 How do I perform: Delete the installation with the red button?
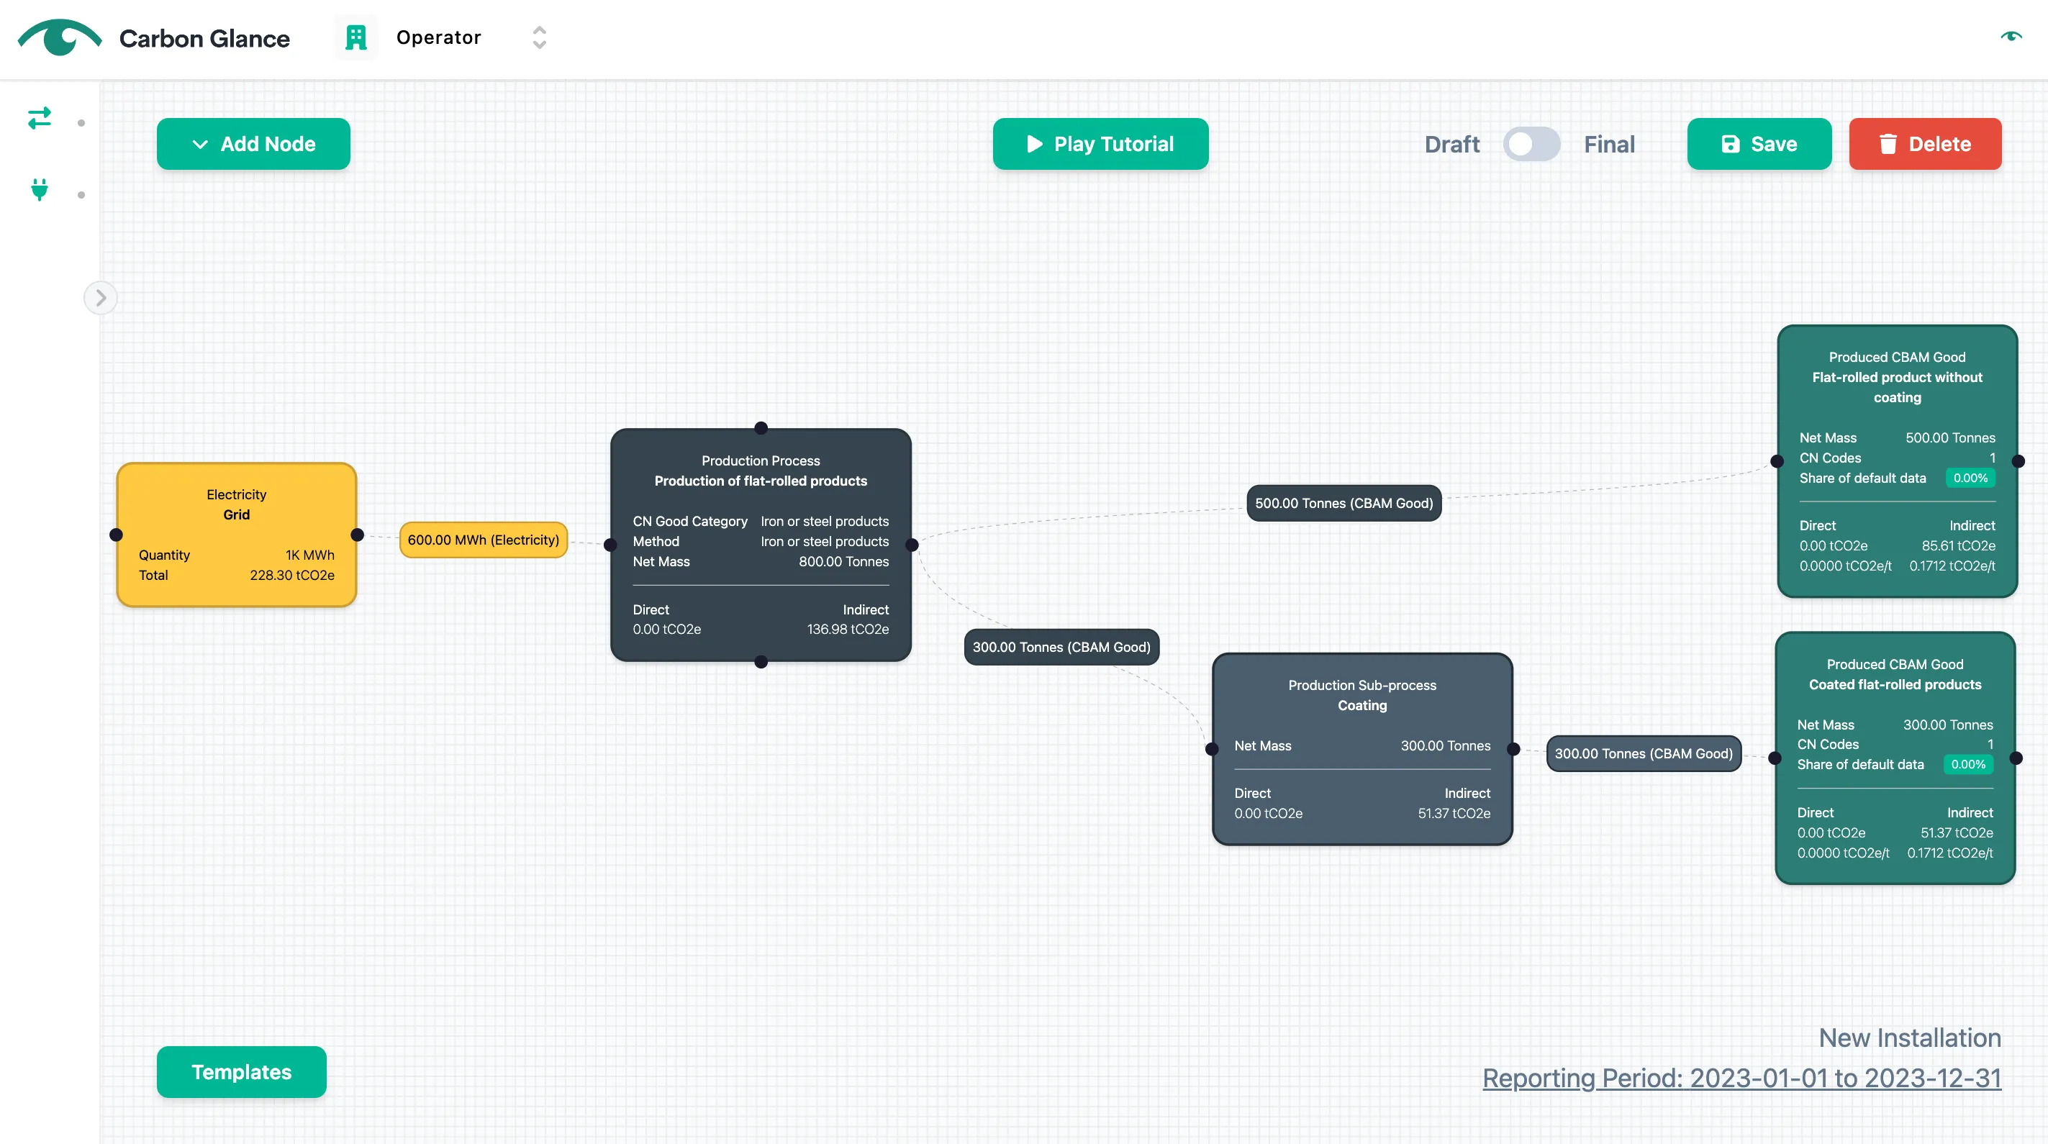(1925, 144)
